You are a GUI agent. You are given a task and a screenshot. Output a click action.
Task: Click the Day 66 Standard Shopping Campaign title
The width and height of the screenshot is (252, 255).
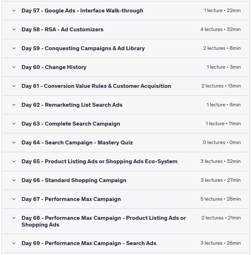74,180
